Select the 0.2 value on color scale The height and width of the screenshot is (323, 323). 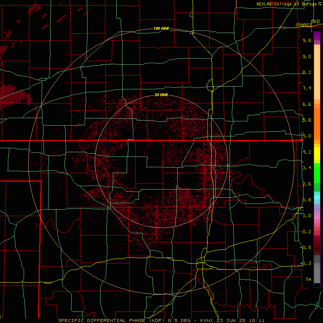pyautogui.click(x=307, y=232)
